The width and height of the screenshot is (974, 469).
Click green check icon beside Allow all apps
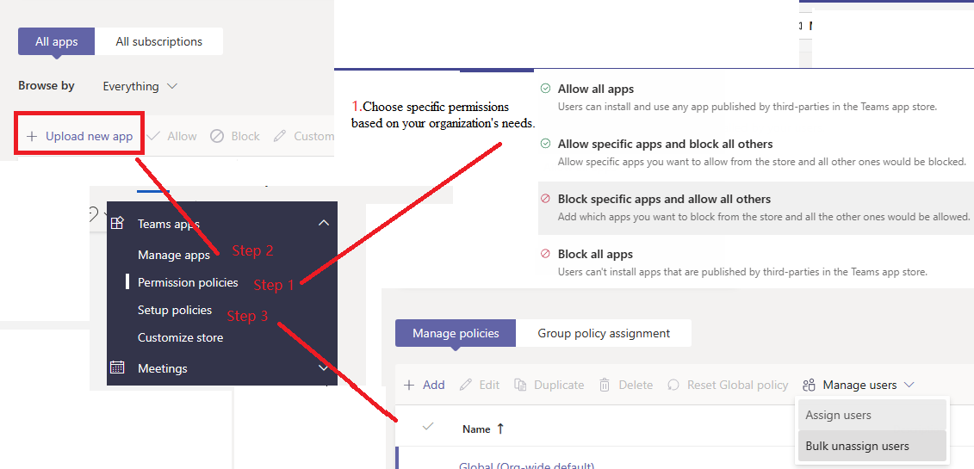click(x=545, y=89)
